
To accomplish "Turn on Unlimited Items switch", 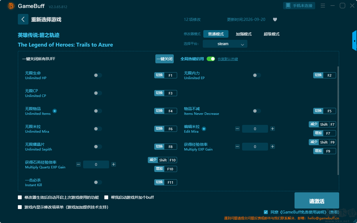I will pos(98,111).
